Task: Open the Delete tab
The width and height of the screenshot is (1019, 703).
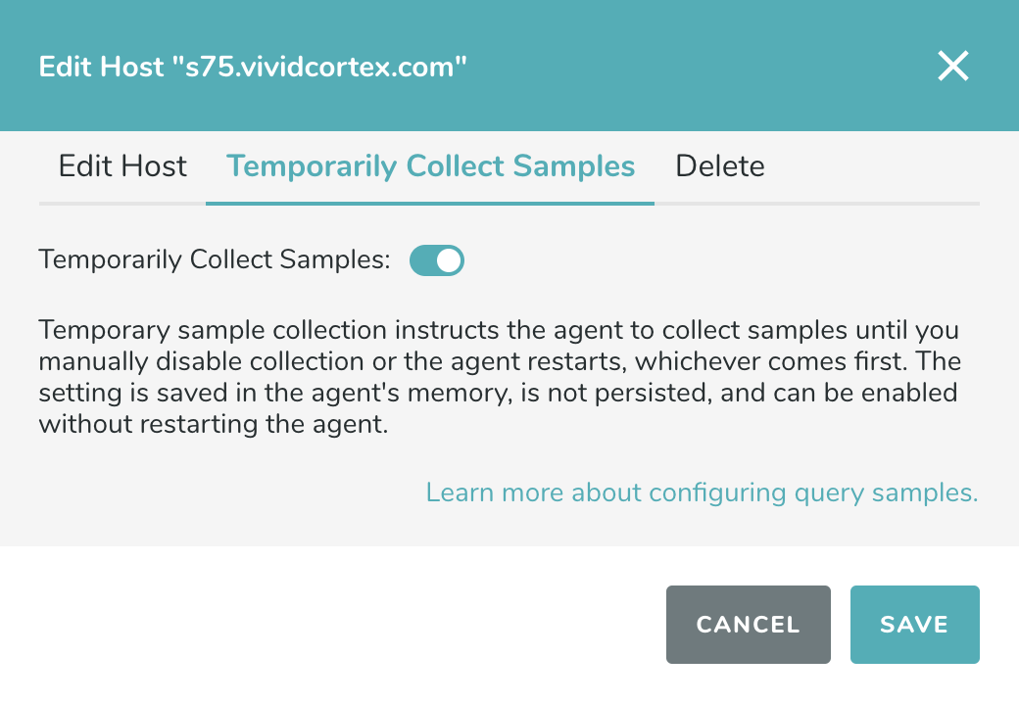Action: [x=720, y=166]
